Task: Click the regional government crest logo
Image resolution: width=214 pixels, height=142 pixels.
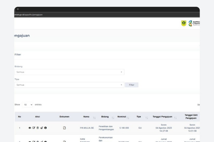Action: (184, 23)
